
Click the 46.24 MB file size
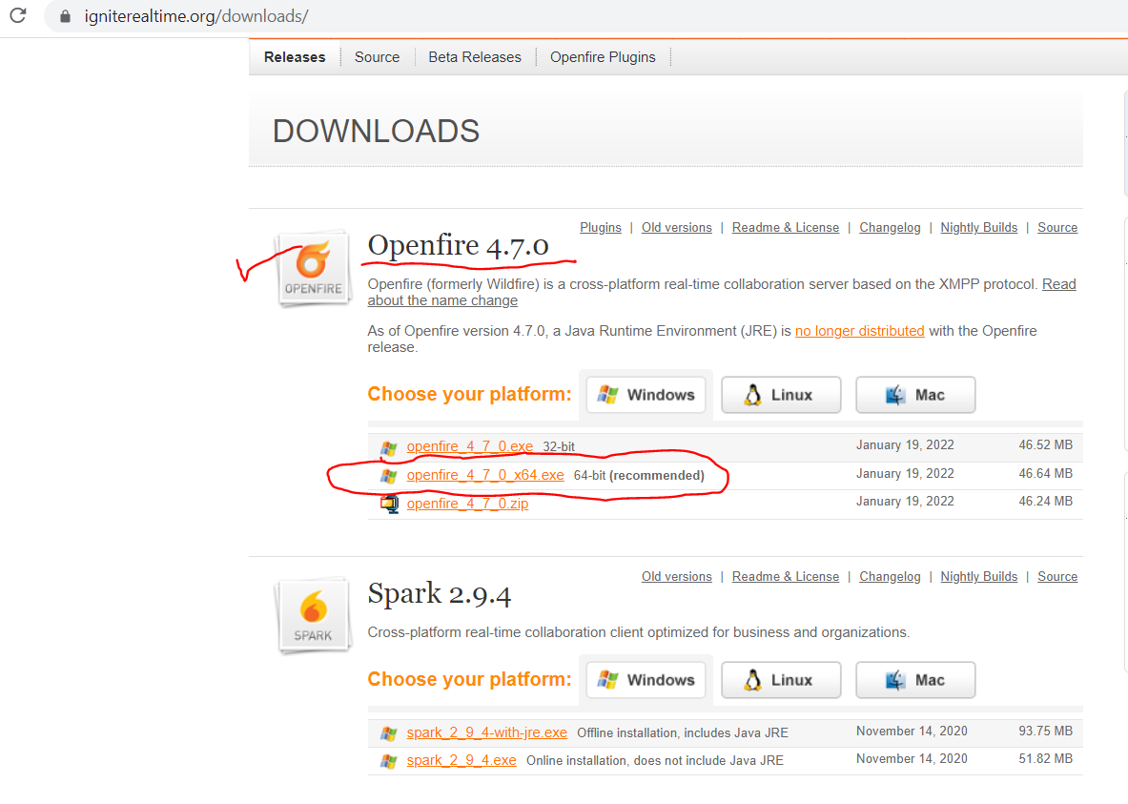[1045, 501]
